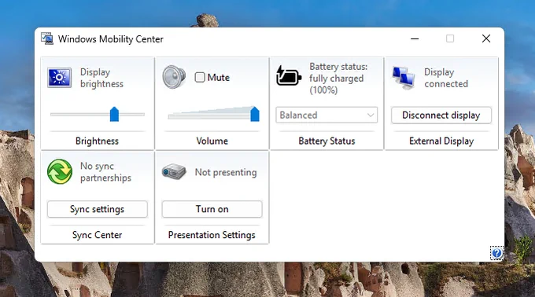Click the green Sync Center icon

(x=60, y=171)
